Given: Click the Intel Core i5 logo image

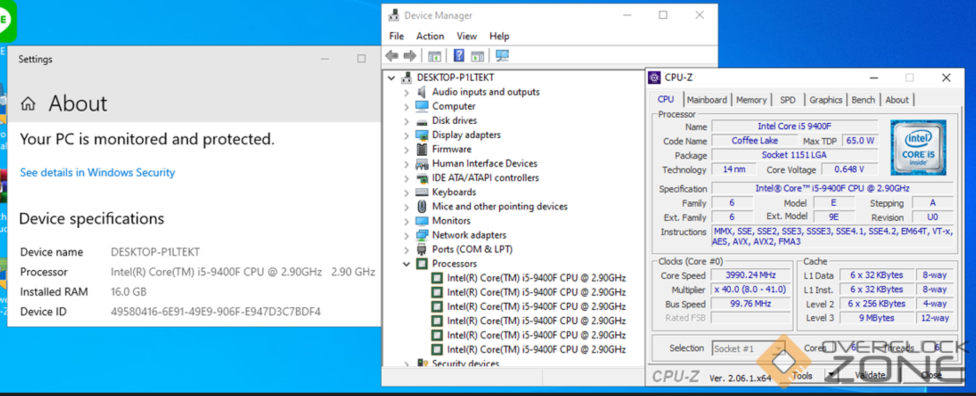Looking at the screenshot, I should click(918, 148).
